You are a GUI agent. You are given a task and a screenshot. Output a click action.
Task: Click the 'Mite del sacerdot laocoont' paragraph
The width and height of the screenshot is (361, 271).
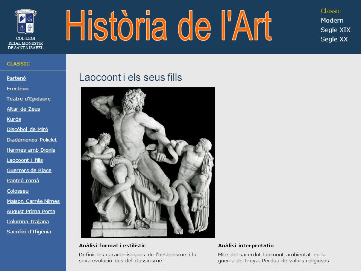[274, 257]
